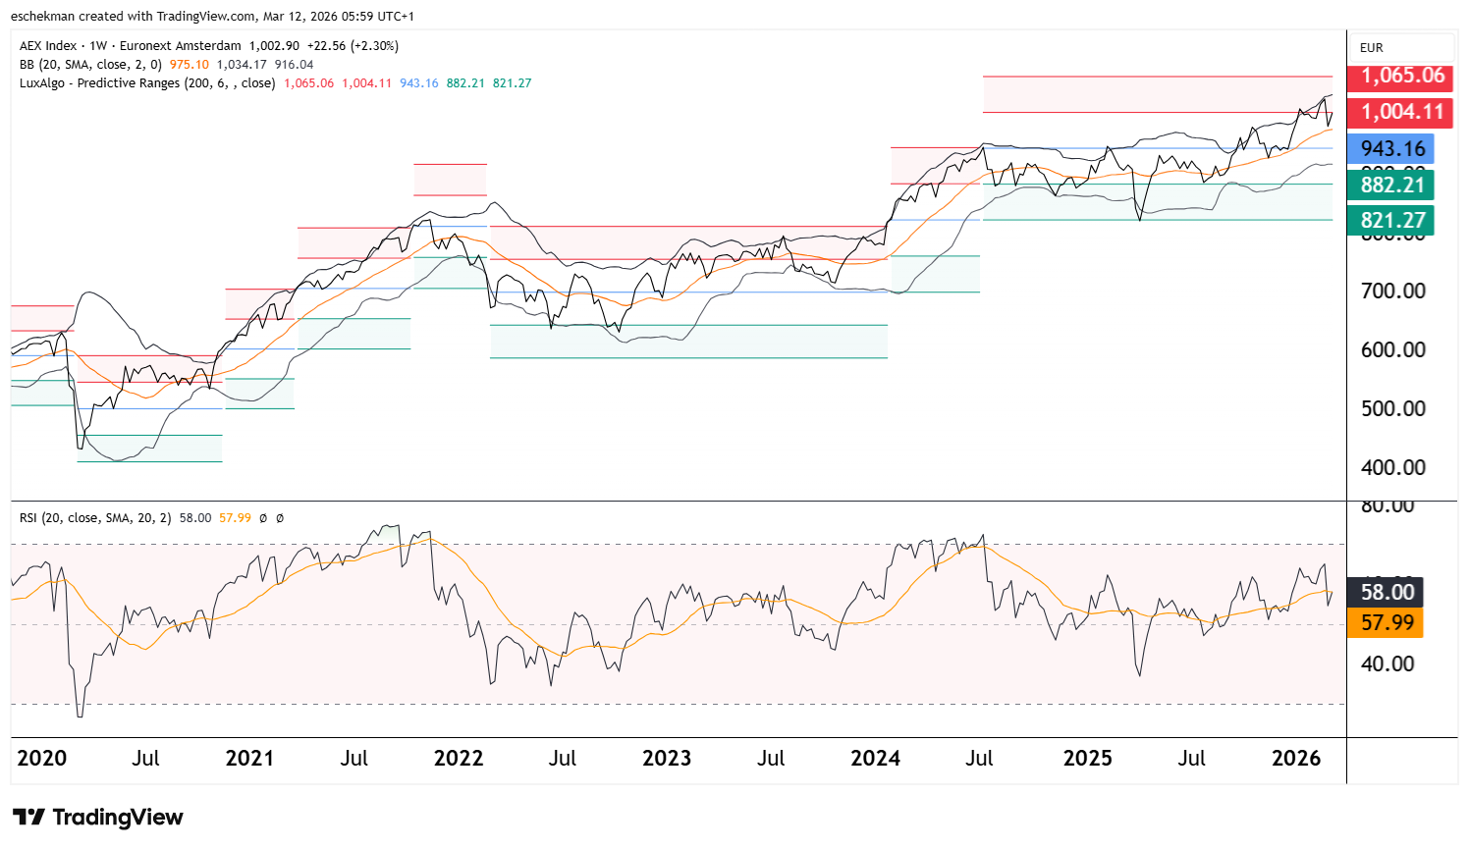Viewport: 1469px width, 849px height.
Task: Select the 2022 time axis marker
Action: [x=459, y=759]
